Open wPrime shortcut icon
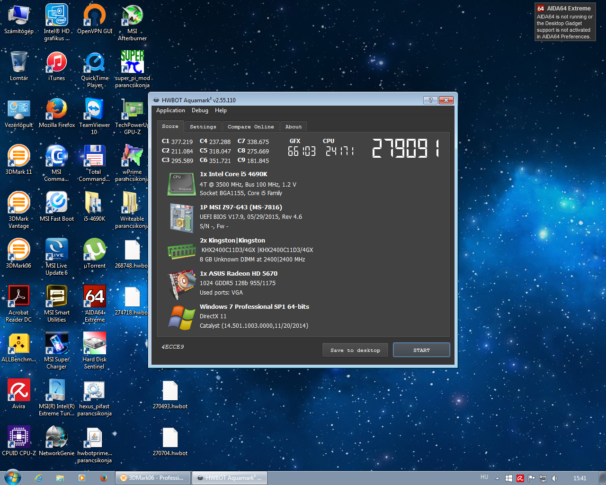Viewport: 606px width, 485px height. click(x=132, y=163)
